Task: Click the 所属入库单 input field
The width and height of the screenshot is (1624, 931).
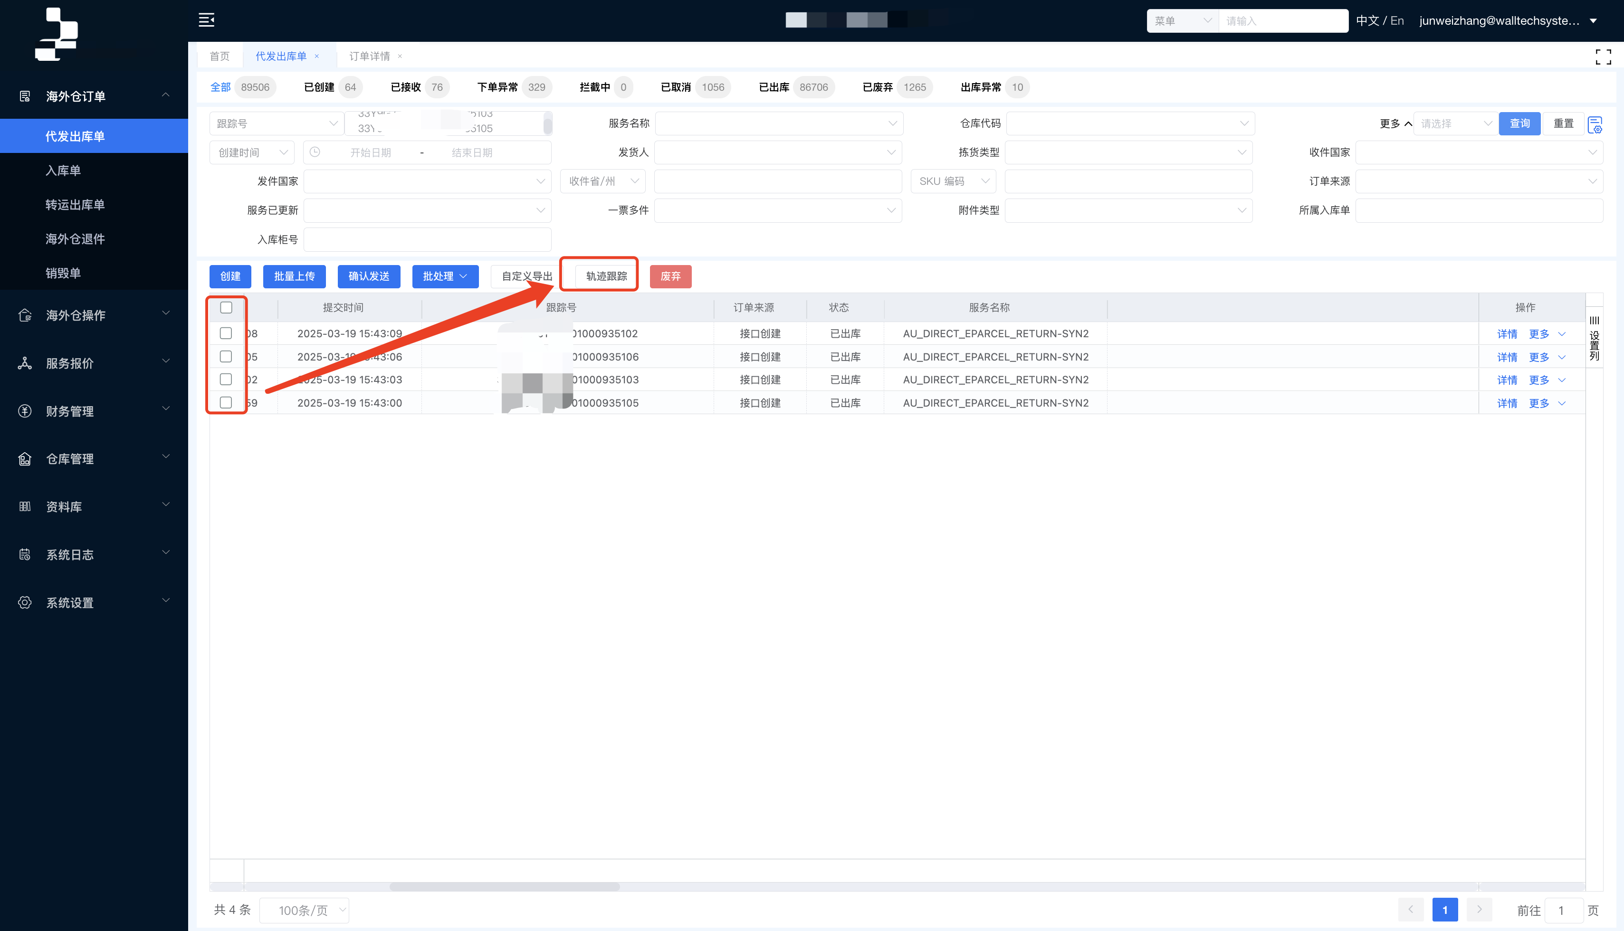Action: [1479, 210]
